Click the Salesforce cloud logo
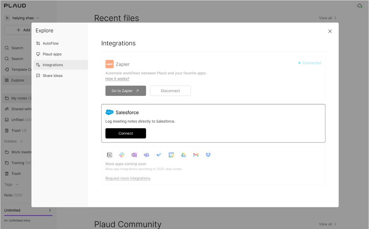This screenshot has width=369, height=229. pyautogui.click(x=110, y=112)
